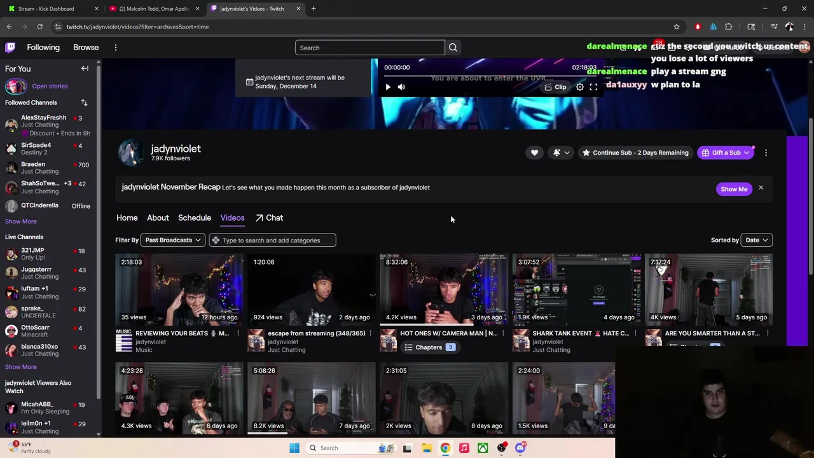The height and width of the screenshot is (458, 814).
Task: Open the Twitch home logo
Action: coord(10,48)
